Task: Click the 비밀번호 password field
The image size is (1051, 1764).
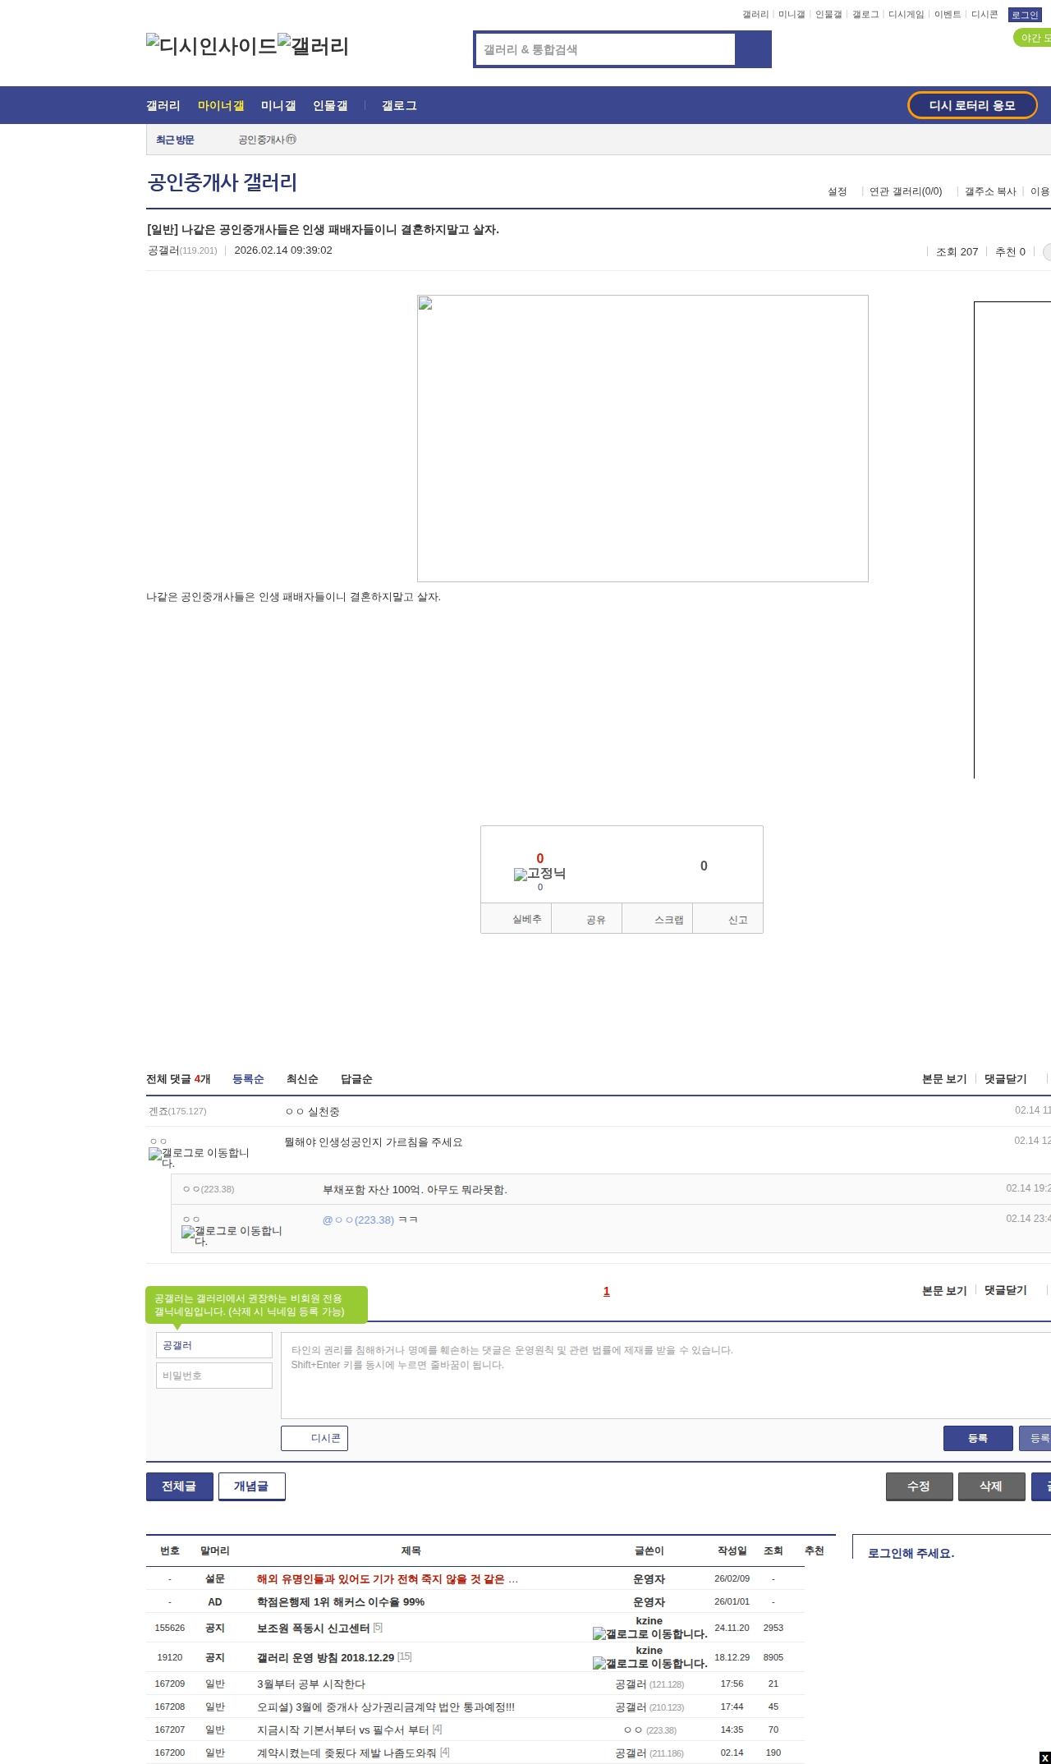Action: coord(214,1376)
